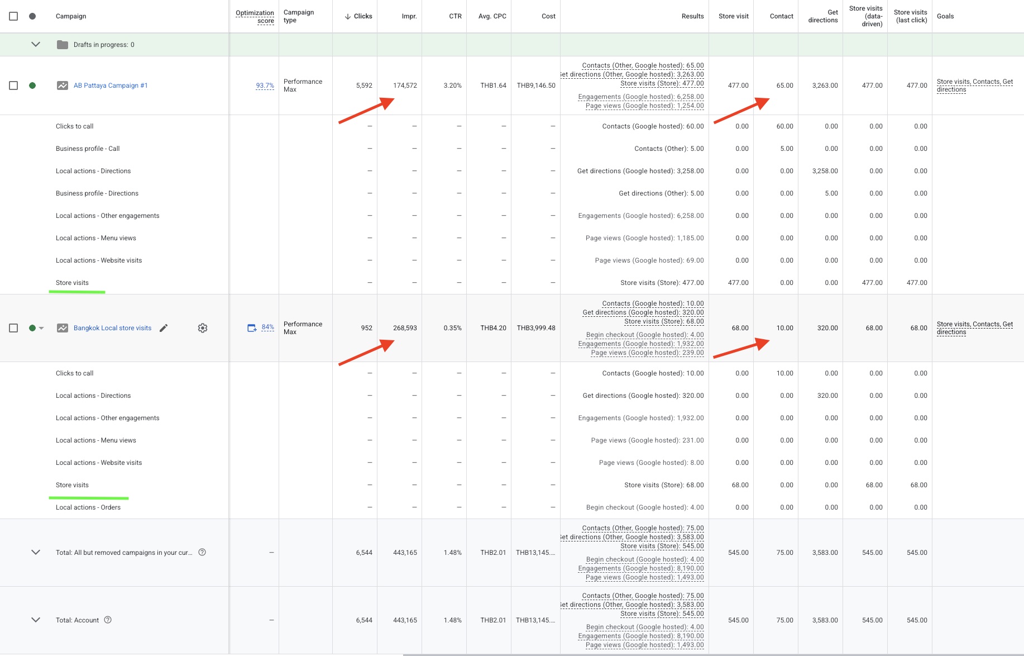Viewport: 1024px width, 656px height.
Task: Click AB Pattaya impressions value 174,572
Action: [405, 85]
